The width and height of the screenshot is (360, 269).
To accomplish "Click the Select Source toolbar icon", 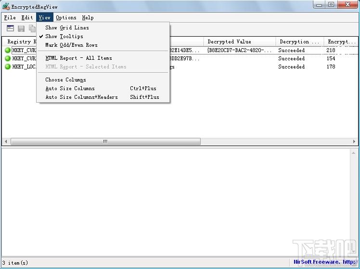I will pyautogui.click(x=10, y=28).
